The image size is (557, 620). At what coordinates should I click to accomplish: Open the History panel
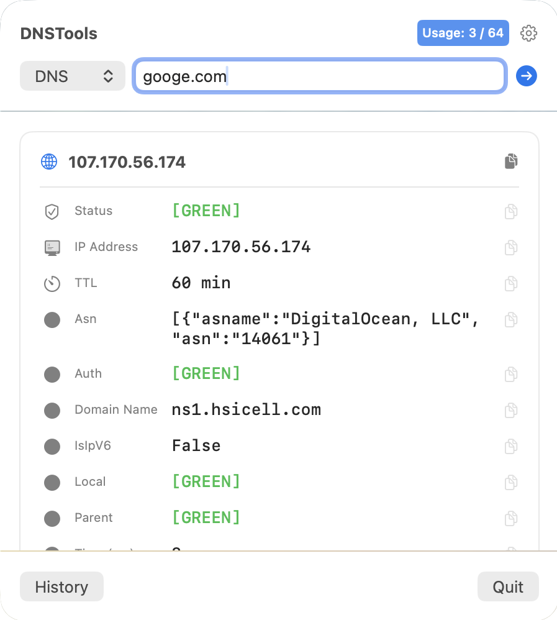pos(61,587)
